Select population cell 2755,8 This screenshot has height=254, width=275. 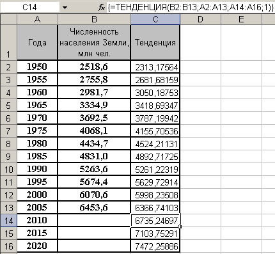pos(94,80)
